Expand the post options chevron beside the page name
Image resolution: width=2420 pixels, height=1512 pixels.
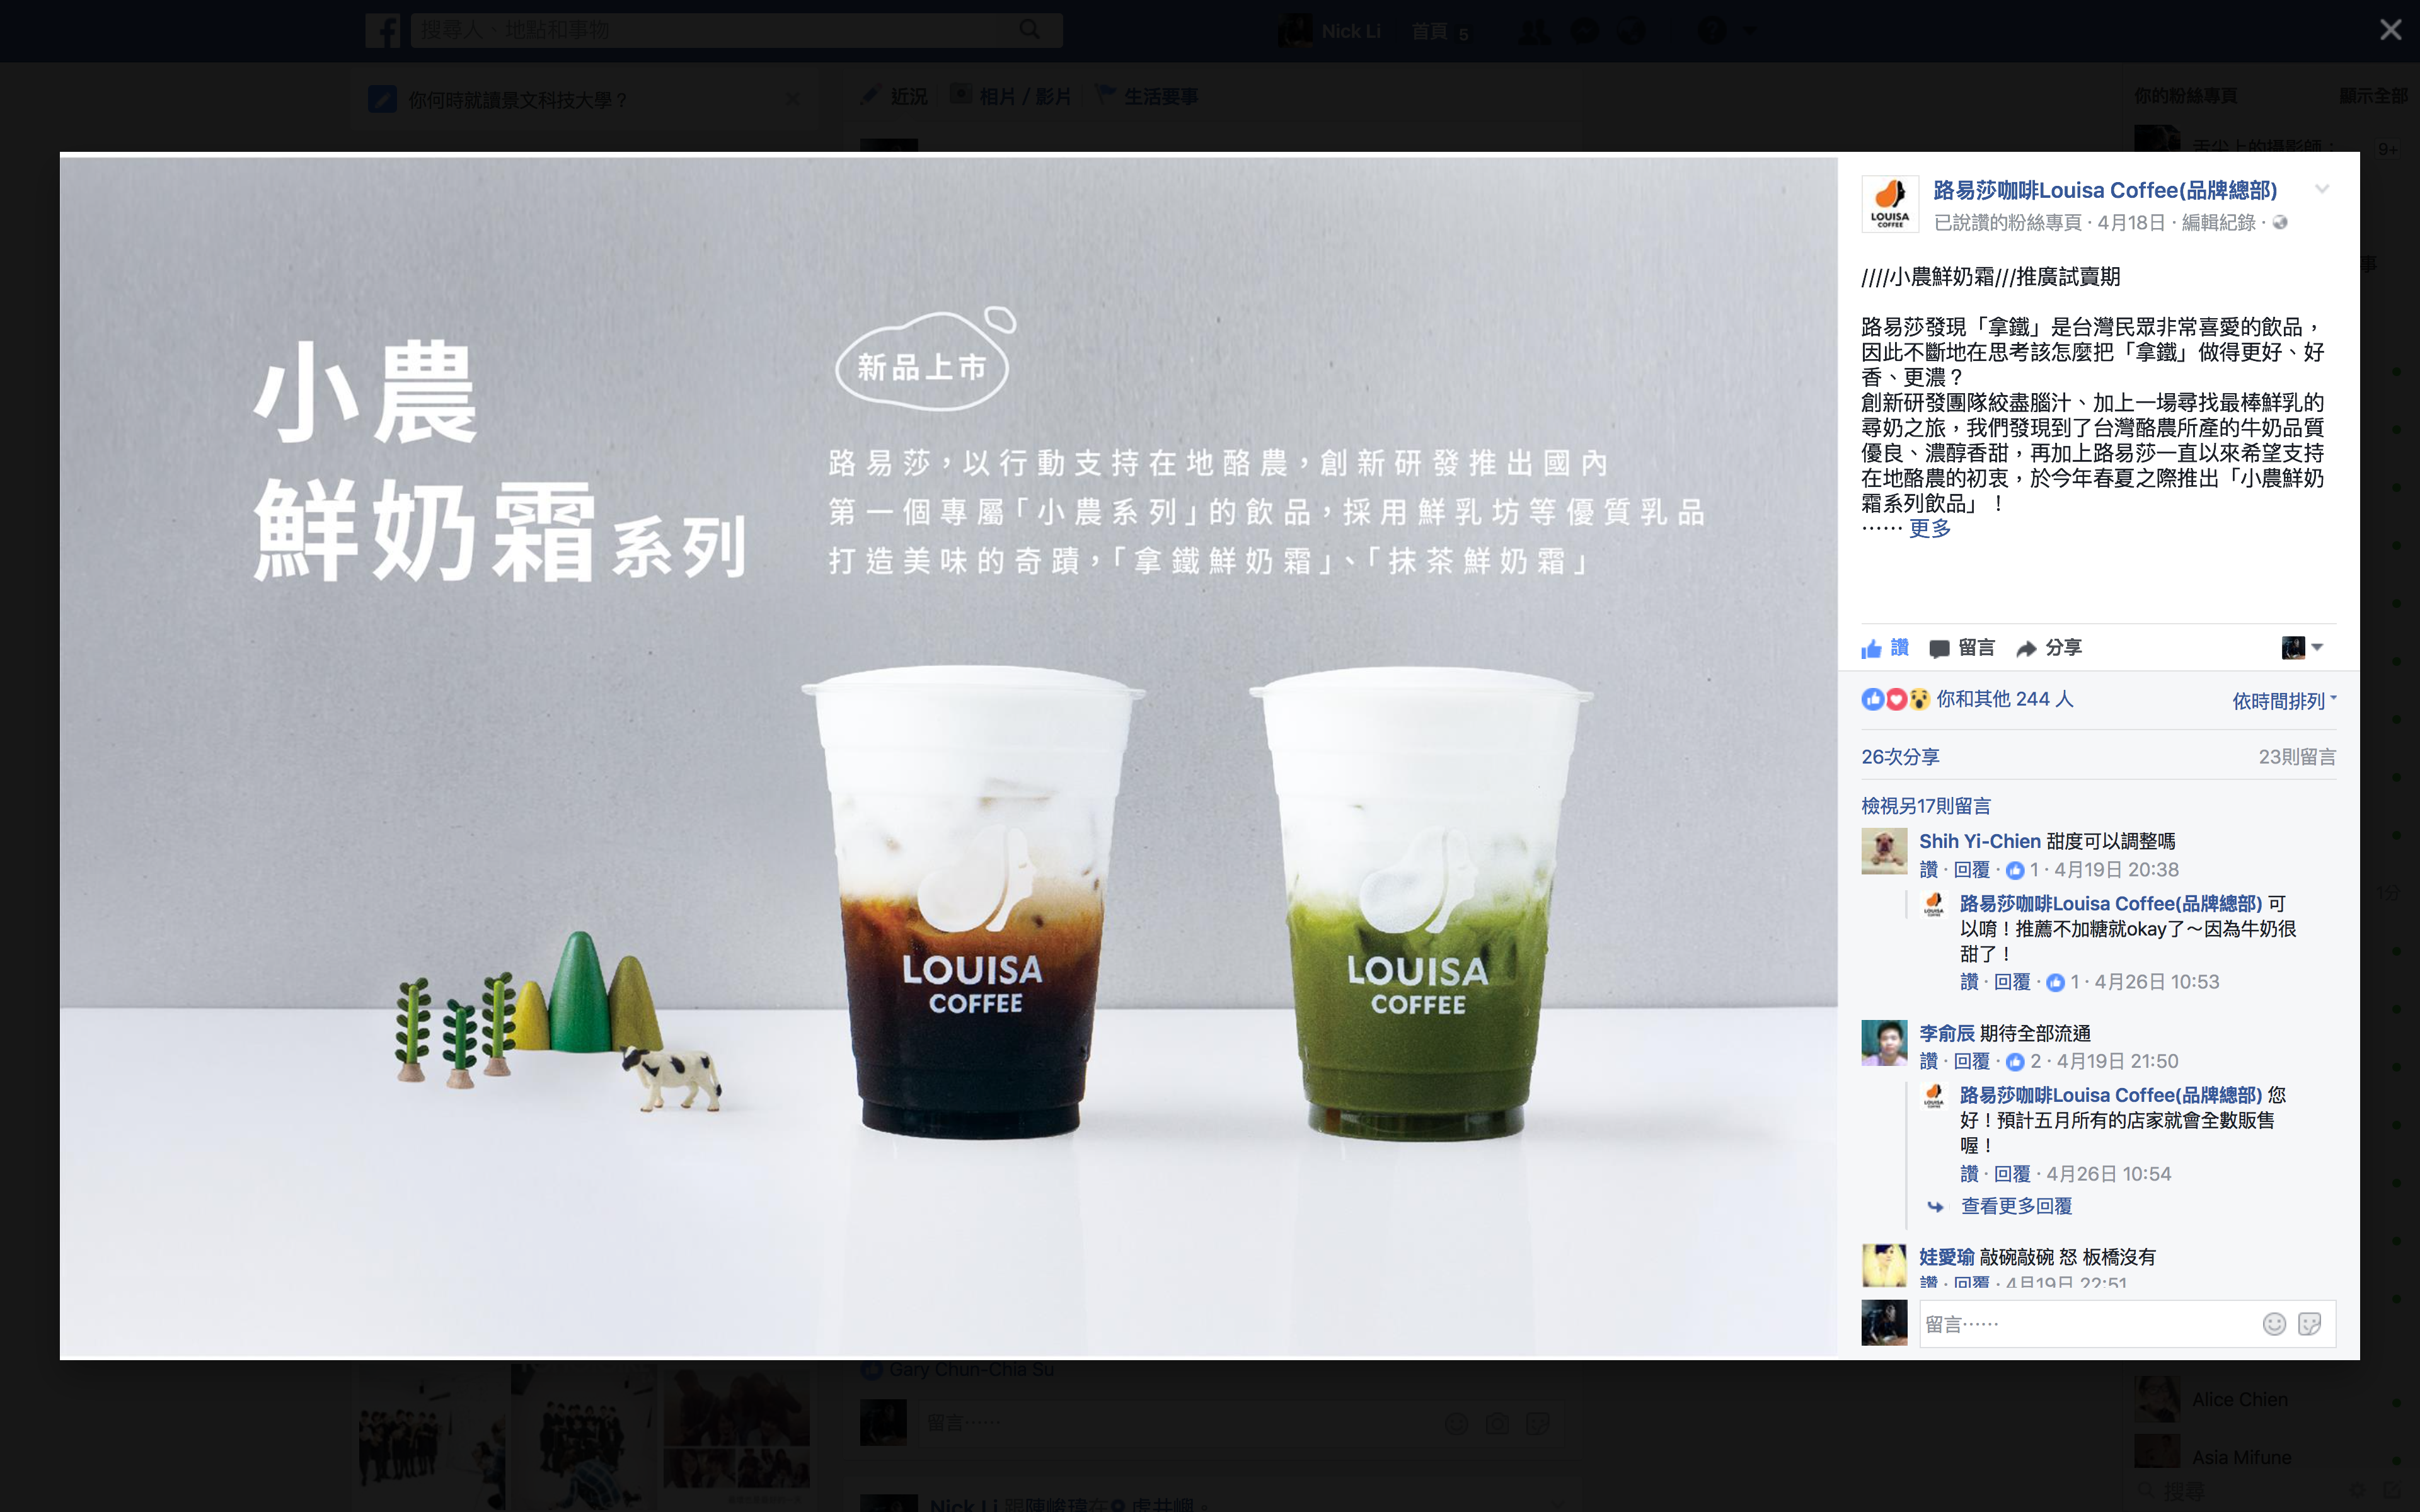2322,189
